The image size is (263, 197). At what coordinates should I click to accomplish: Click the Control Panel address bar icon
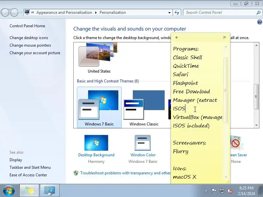point(27,12)
